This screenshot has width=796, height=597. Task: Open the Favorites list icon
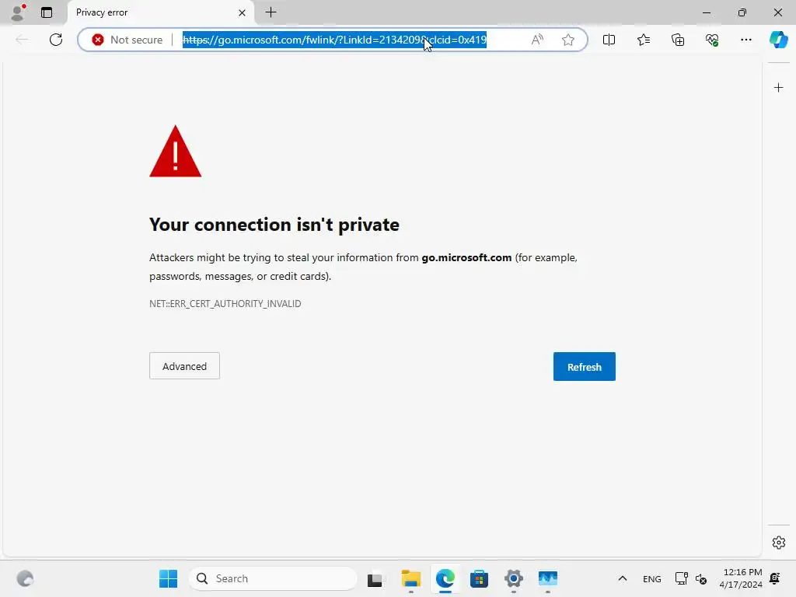pos(643,40)
